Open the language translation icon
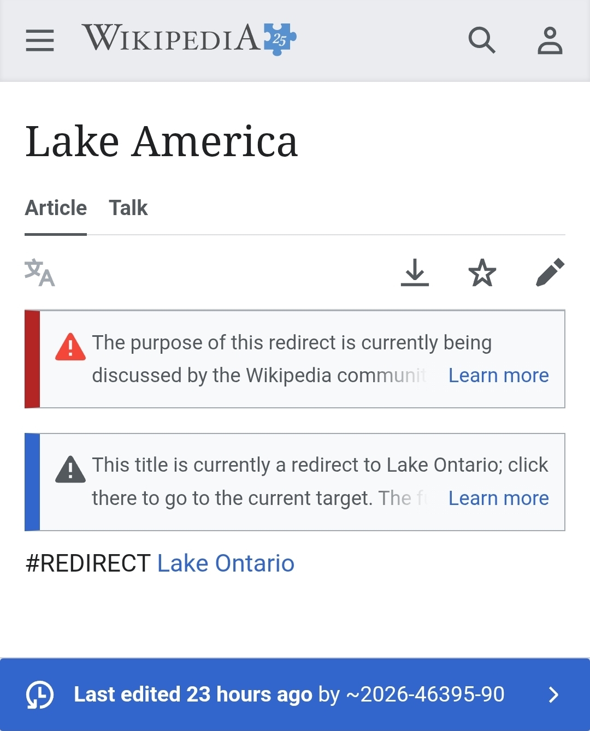Viewport: 590px width, 731px height. tap(40, 272)
